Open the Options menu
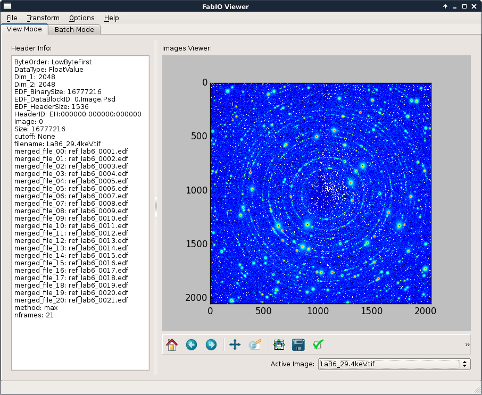Screen dimensions: 482x395 click(x=81, y=18)
